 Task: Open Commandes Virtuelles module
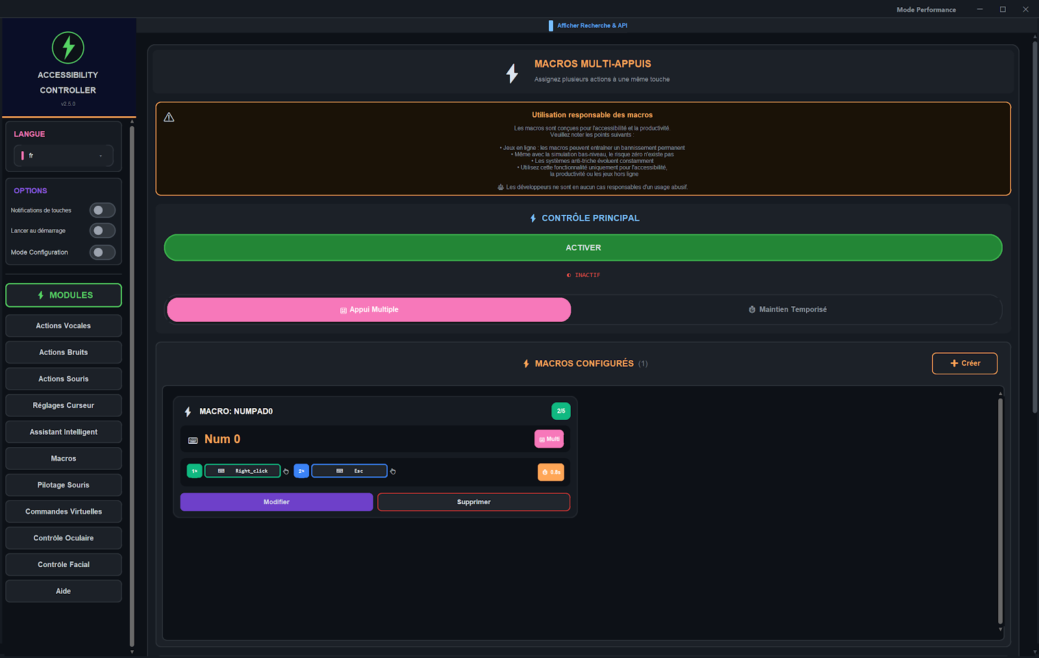pyautogui.click(x=64, y=512)
